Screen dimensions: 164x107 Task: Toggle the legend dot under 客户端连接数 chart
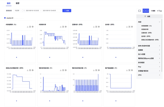pyautogui.click(x=116, y=101)
